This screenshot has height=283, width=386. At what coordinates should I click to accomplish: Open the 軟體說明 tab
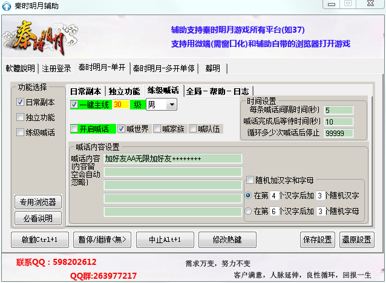pos(20,68)
